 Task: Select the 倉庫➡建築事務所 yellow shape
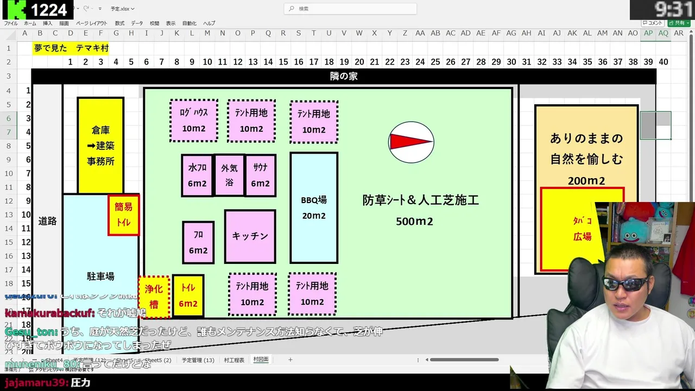pos(100,146)
